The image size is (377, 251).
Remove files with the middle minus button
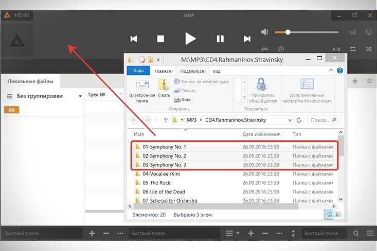point(265,233)
